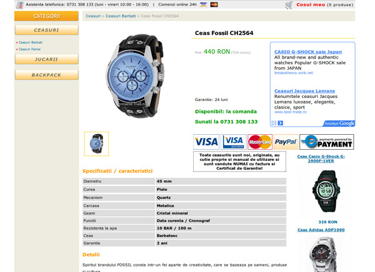Open Ceasuri Femei sidebar link
The image size is (375, 272).
pos(29,49)
